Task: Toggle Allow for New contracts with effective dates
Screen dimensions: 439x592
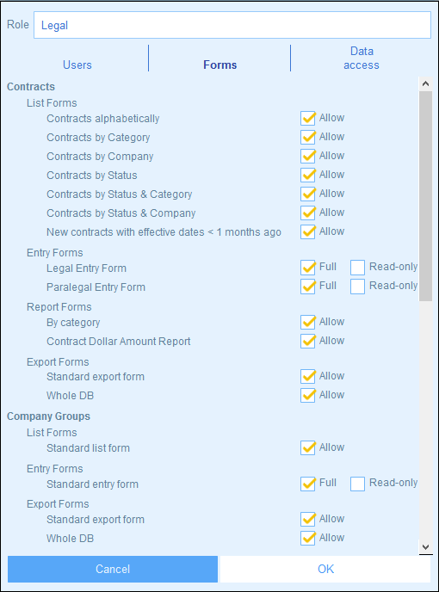Action: click(x=308, y=231)
